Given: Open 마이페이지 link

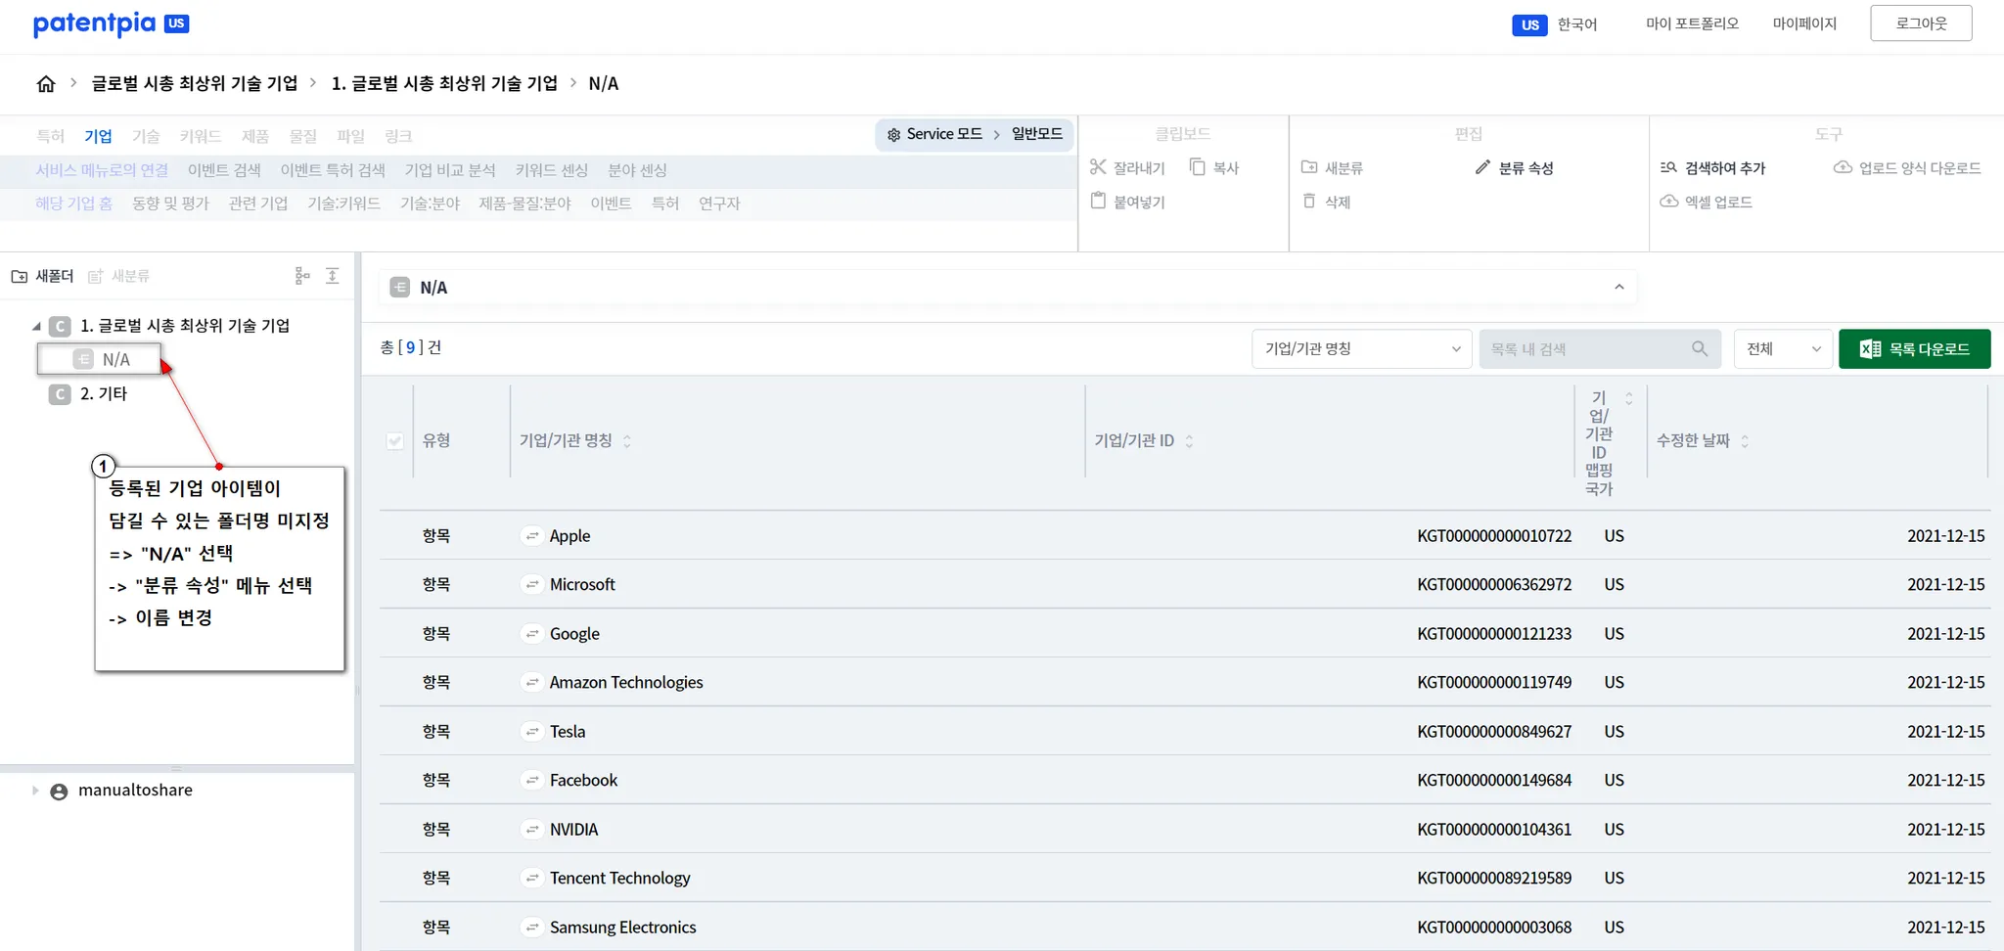Looking at the screenshot, I should point(1804,23).
